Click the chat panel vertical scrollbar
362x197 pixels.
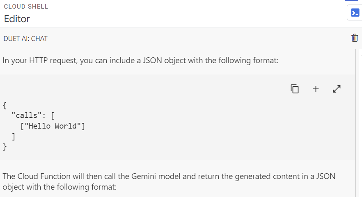click(x=356, y=123)
